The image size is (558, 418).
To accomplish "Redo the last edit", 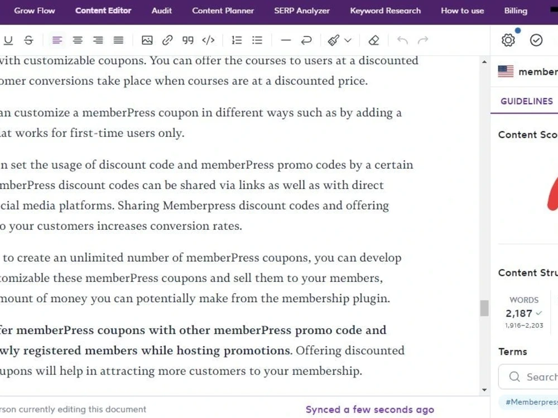I will coord(423,40).
